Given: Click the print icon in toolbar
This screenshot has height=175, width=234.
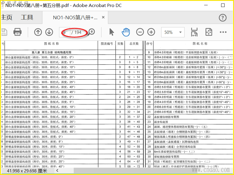Looking at the screenshot, I should [18, 32].
